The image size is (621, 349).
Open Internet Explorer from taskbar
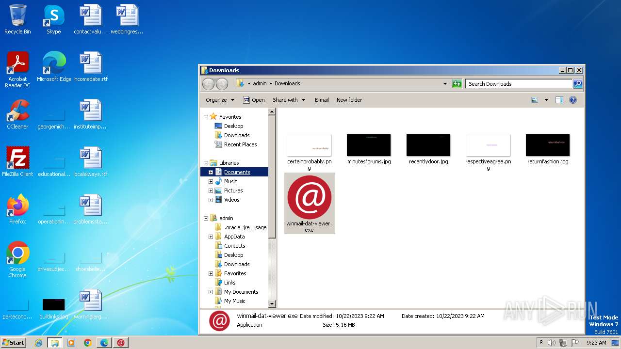pos(38,343)
